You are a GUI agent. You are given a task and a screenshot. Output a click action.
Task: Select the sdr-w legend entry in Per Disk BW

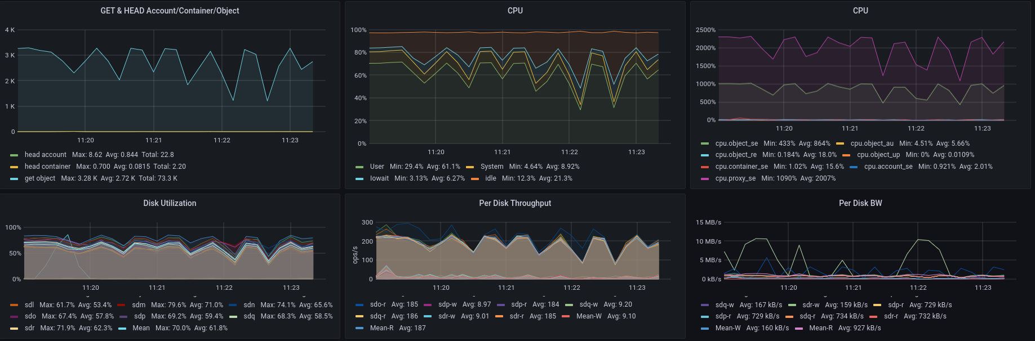[811, 305]
